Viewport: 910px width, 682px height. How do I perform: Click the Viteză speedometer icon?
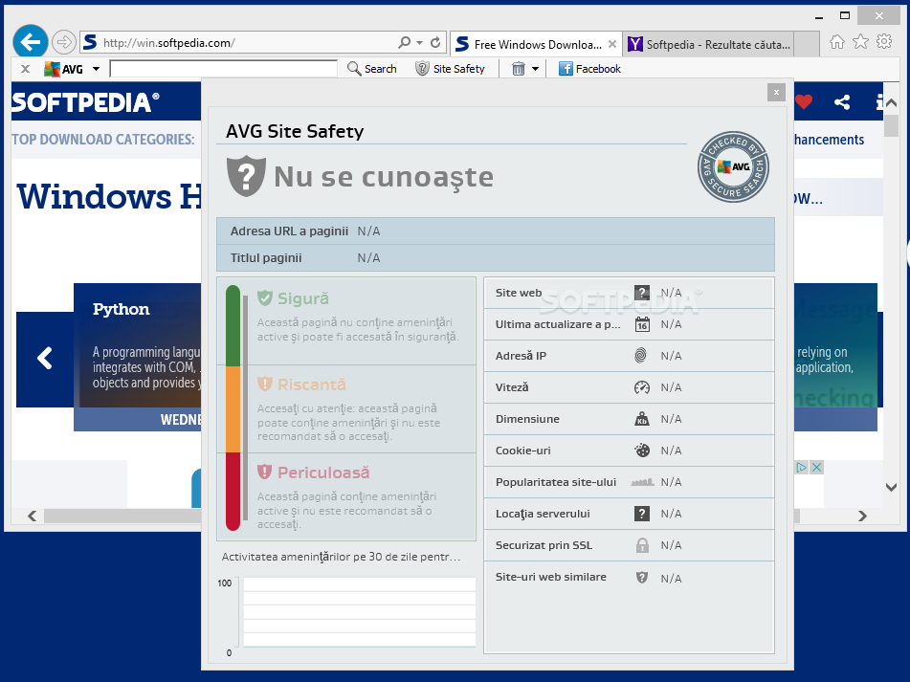pyautogui.click(x=642, y=387)
